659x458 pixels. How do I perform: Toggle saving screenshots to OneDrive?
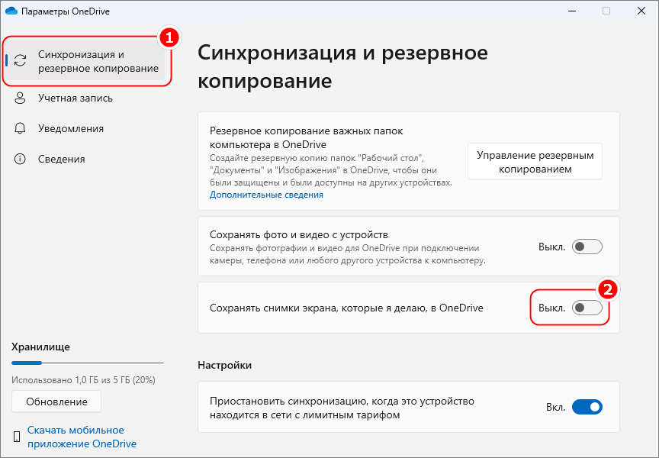pyautogui.click(x=587, y=308)
